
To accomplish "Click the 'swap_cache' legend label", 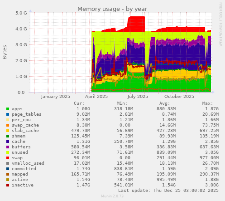I will (25, 125).
